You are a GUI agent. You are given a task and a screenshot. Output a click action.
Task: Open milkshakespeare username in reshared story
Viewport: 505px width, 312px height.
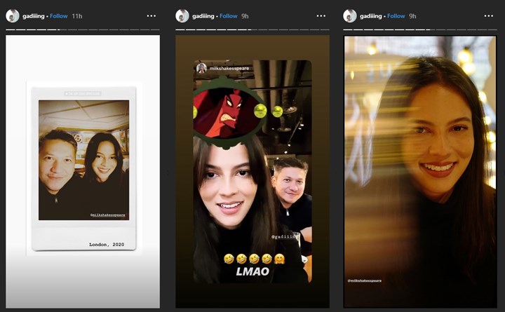(x=229, y=68)
